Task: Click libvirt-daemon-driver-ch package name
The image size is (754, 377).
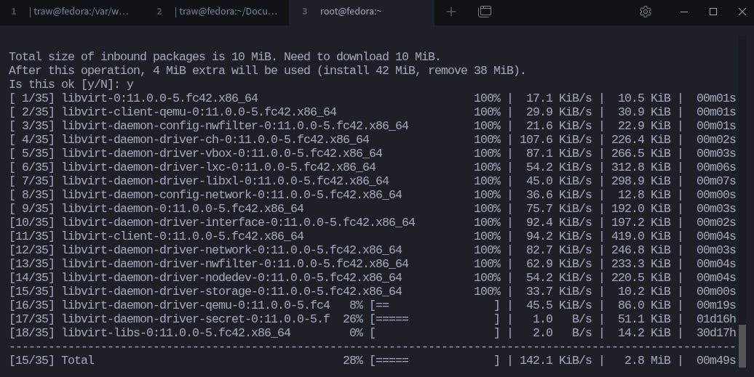Action: tap(215, 139)
